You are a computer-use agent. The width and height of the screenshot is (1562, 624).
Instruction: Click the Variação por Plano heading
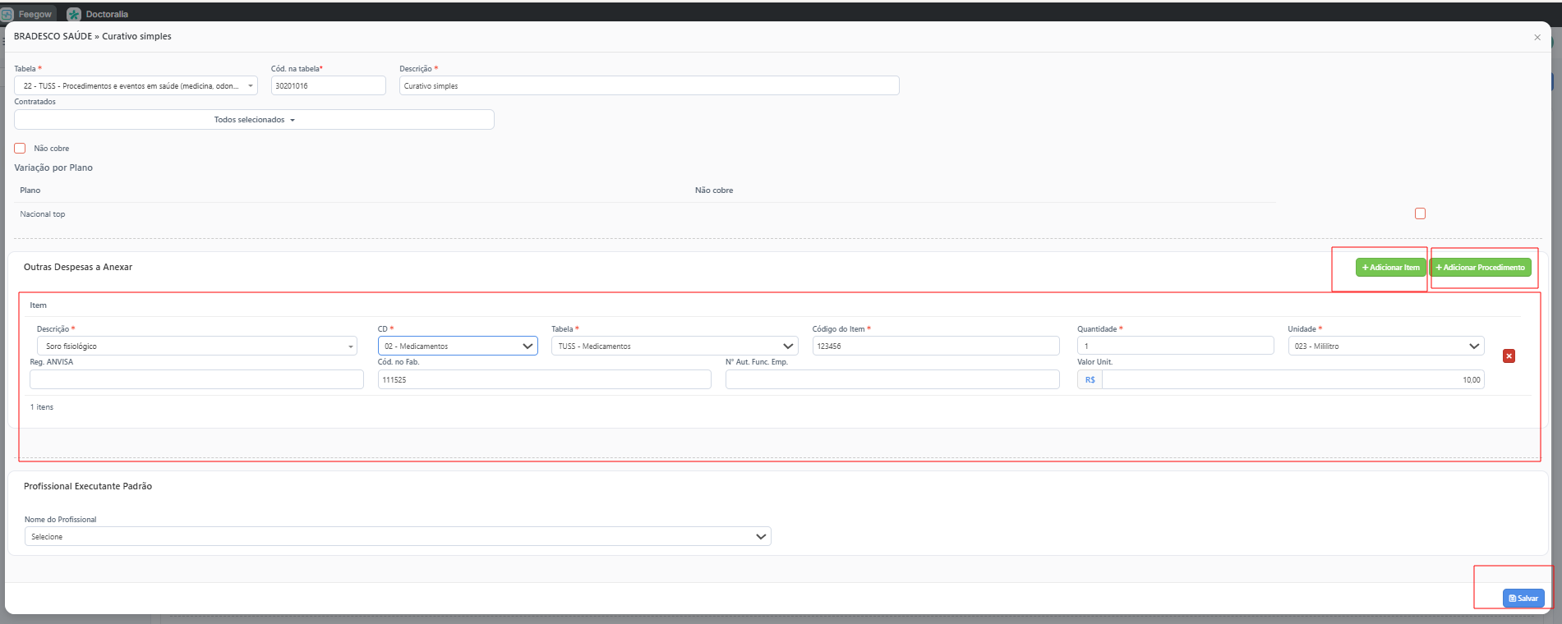coord(53,167)
